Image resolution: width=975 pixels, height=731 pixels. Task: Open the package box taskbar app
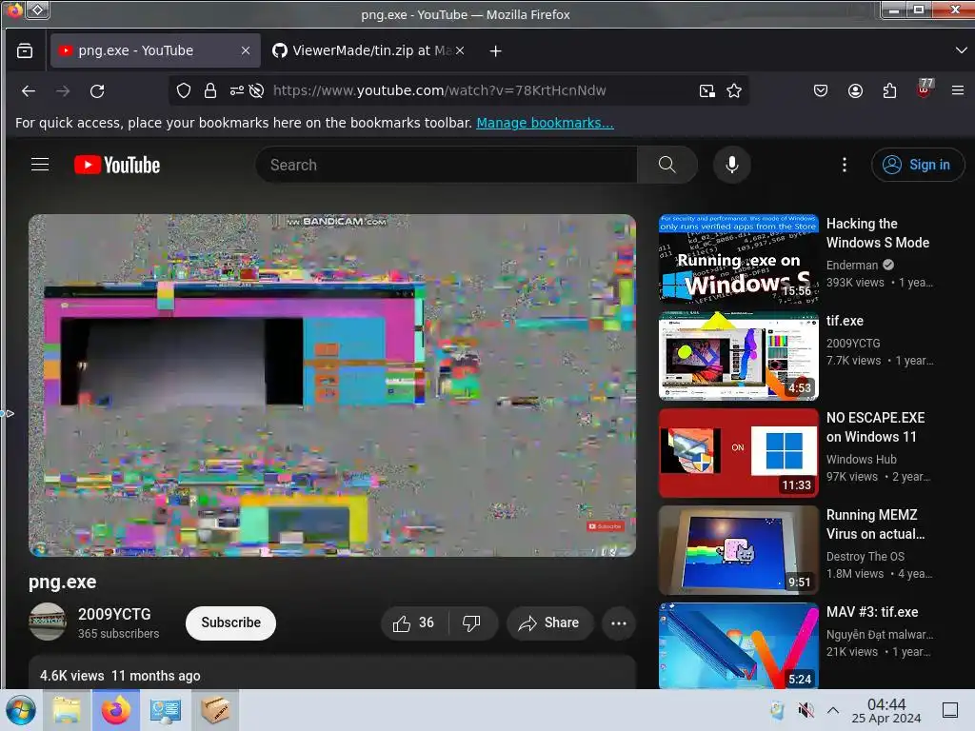tap(215, 710)
